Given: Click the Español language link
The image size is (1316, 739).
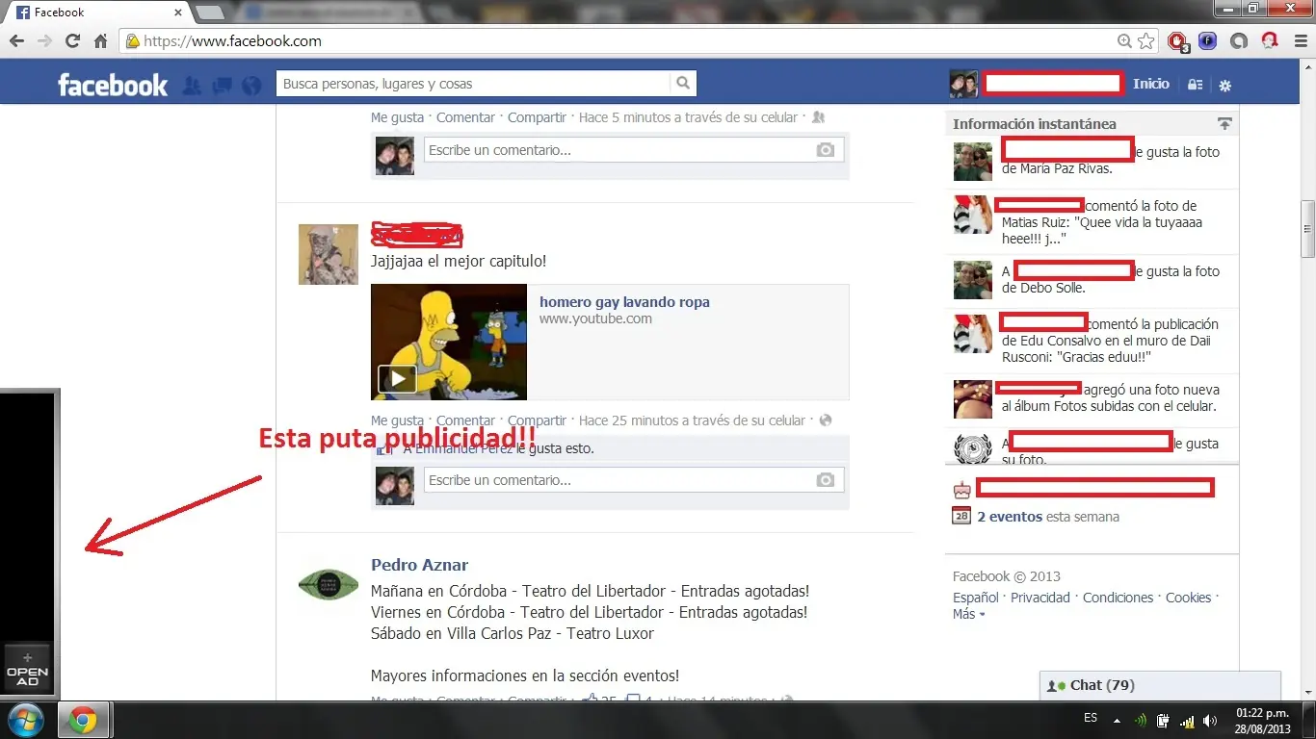Looking at the screenshot, I should click(x=976, y=598).
